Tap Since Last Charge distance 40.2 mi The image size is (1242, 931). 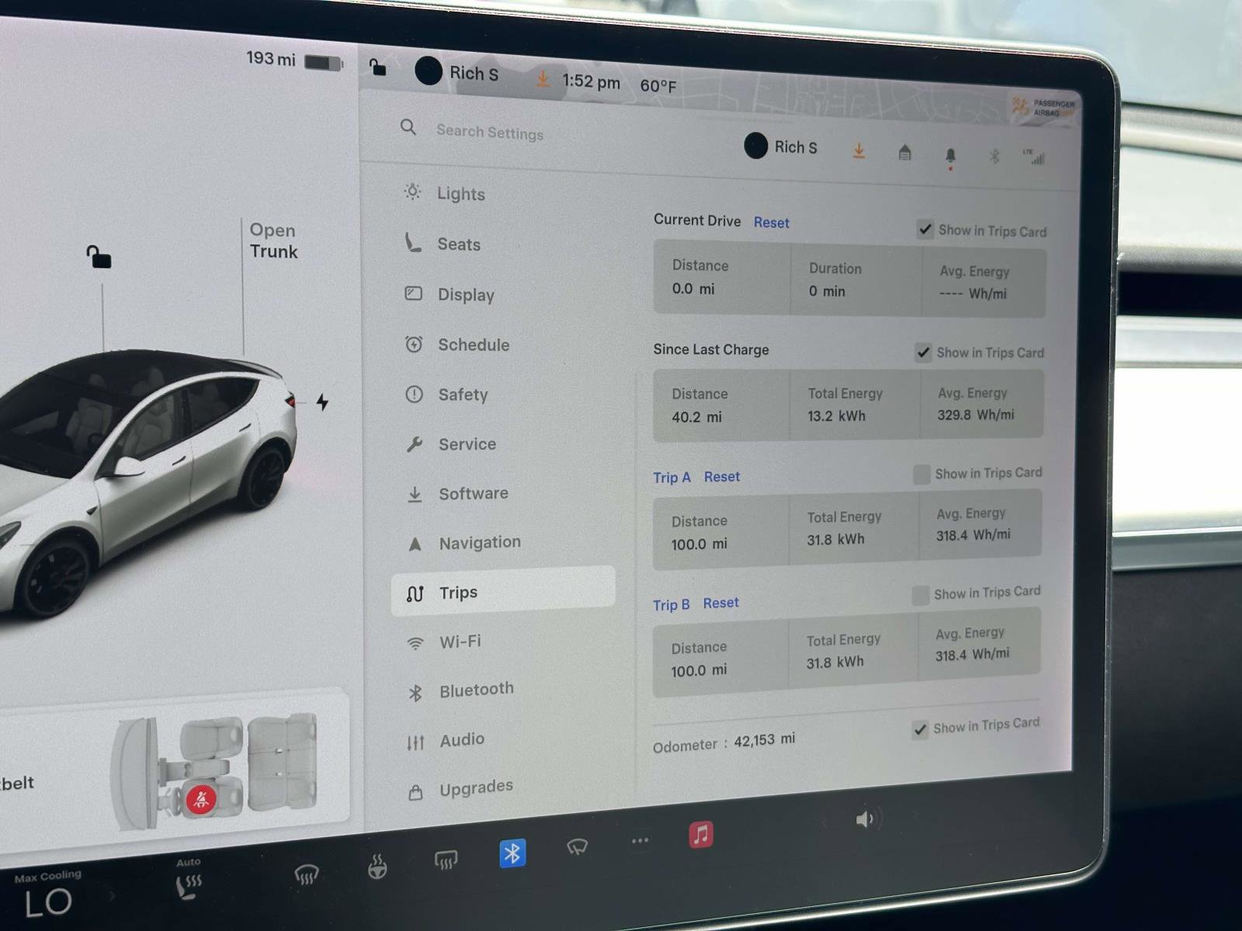[696, 417]
